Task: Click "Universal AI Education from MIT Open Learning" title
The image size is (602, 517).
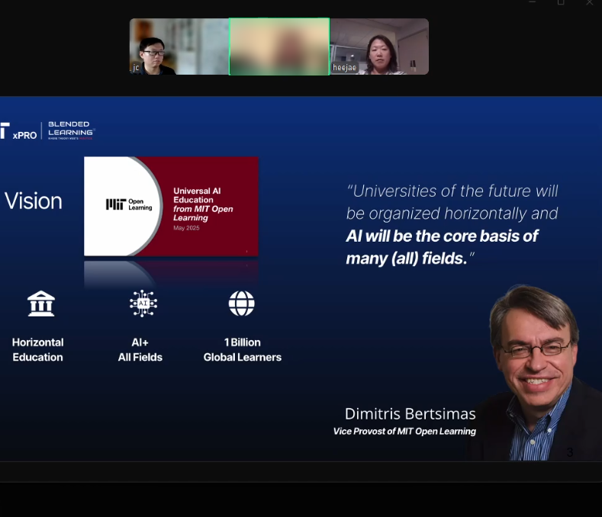Action: [203, 204]
